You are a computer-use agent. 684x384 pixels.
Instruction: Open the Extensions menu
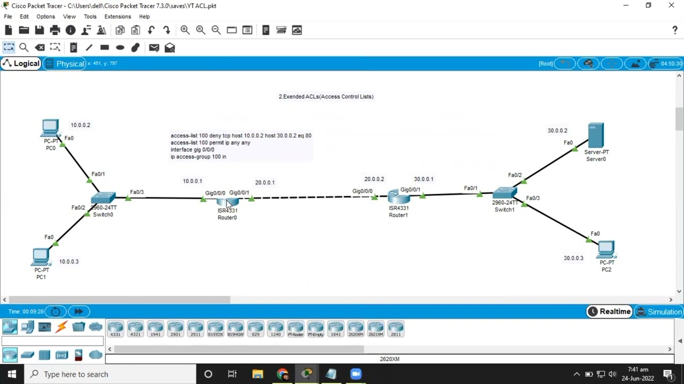118,17
